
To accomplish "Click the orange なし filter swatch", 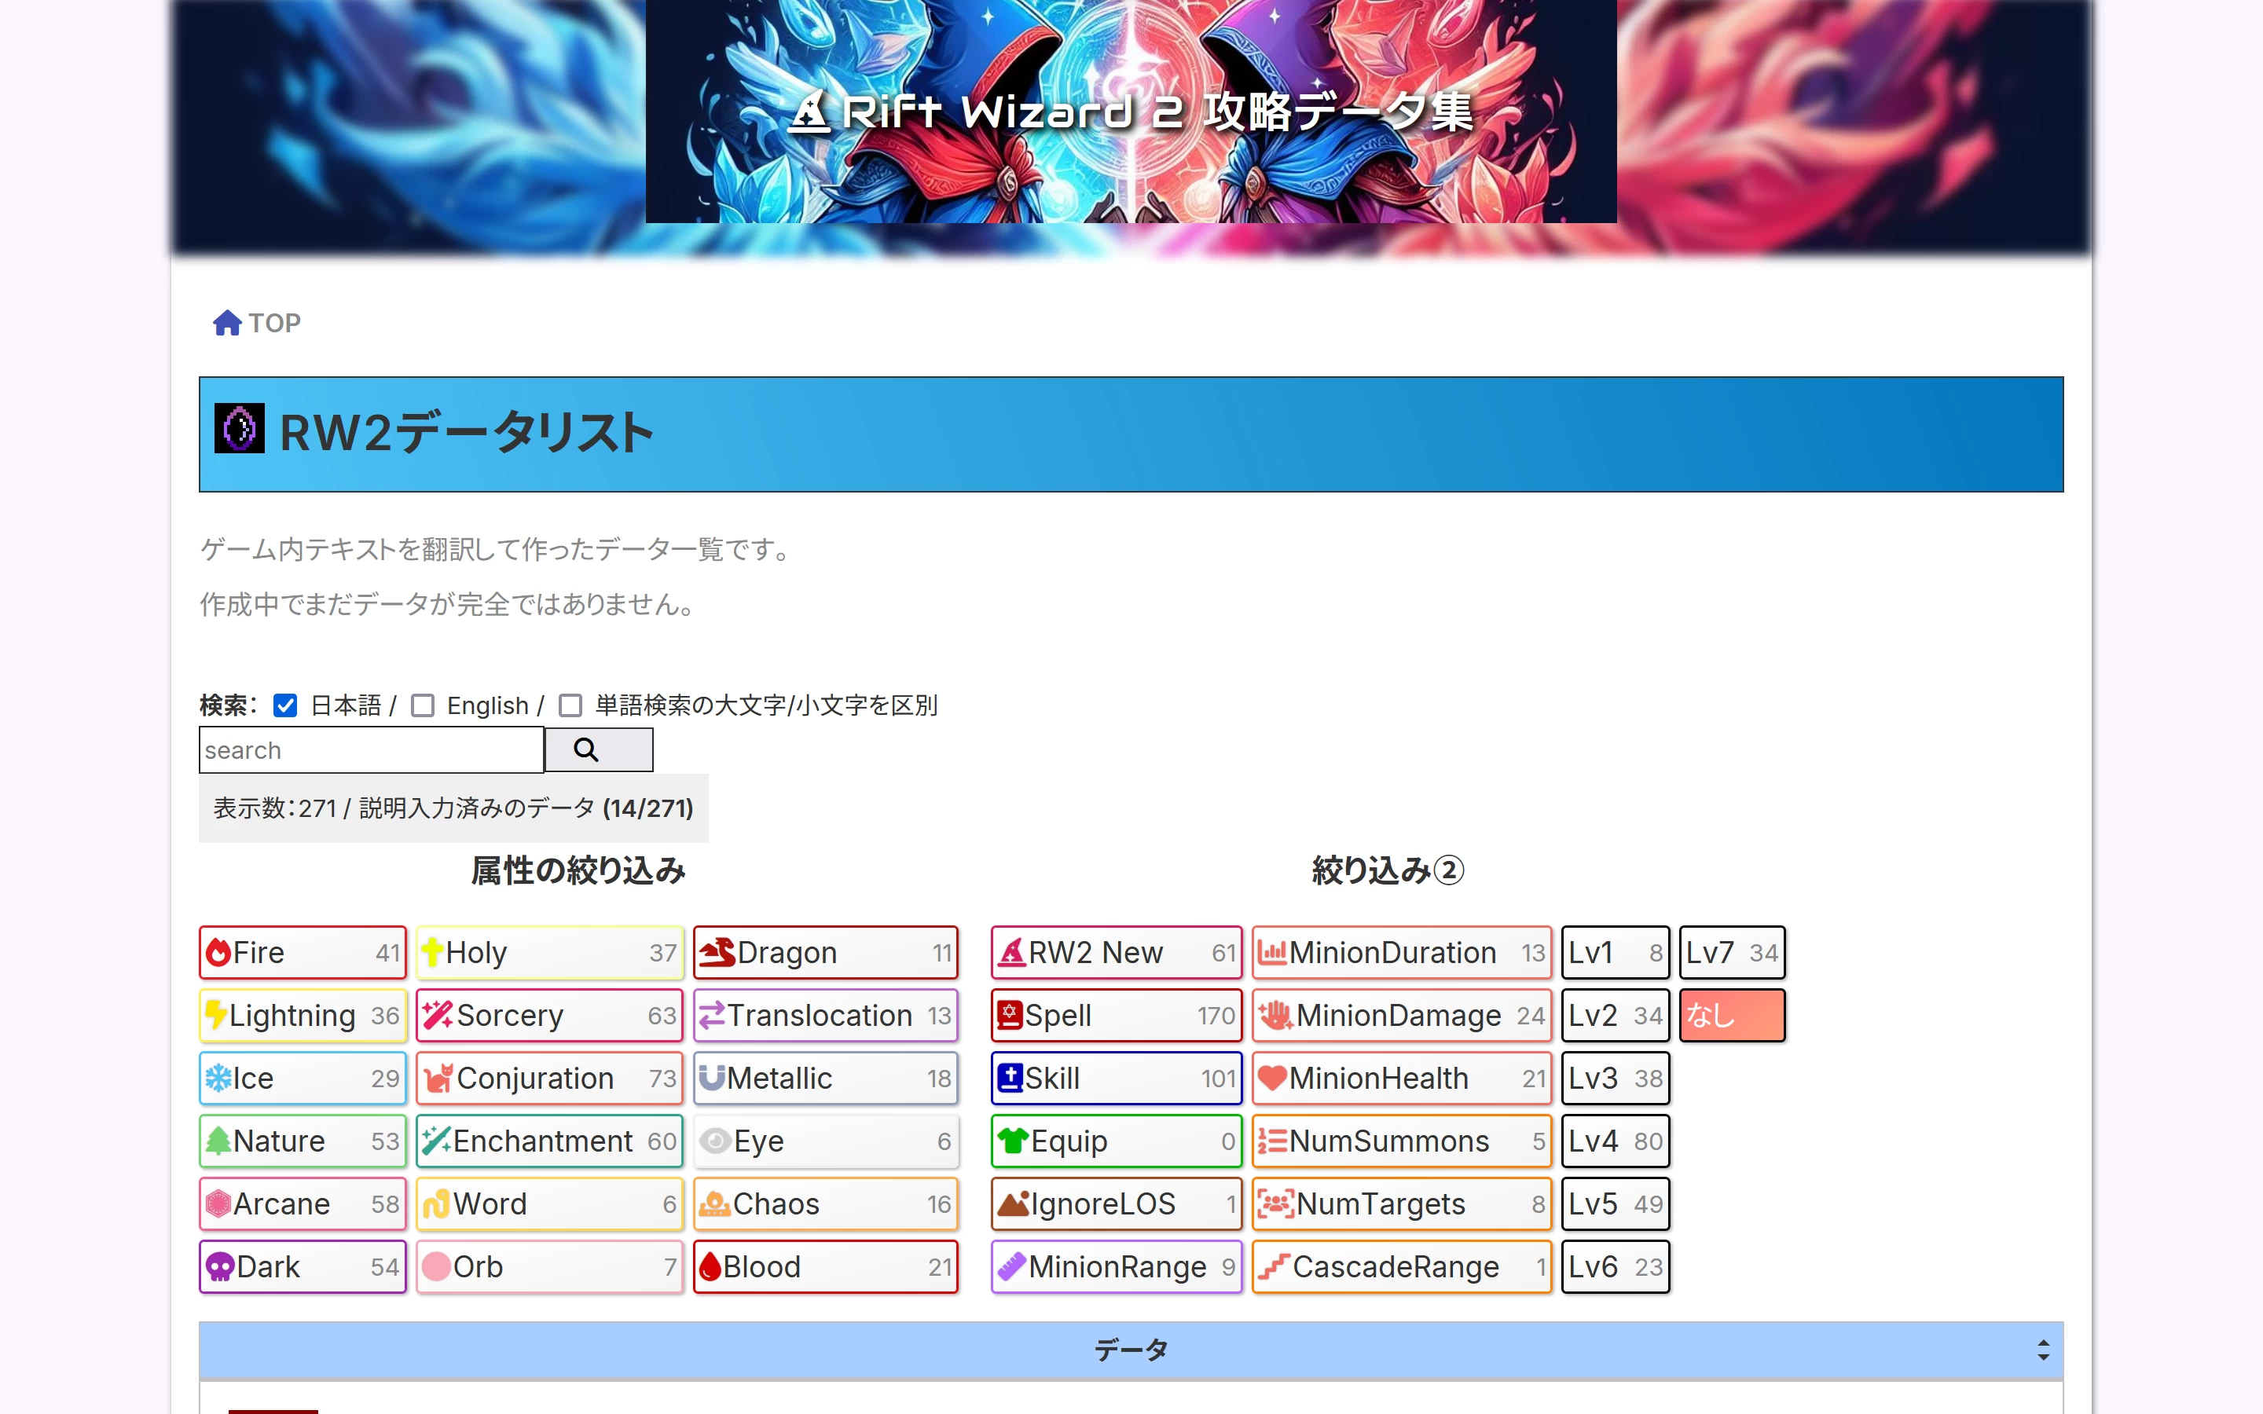I will click(1731, 1016).
